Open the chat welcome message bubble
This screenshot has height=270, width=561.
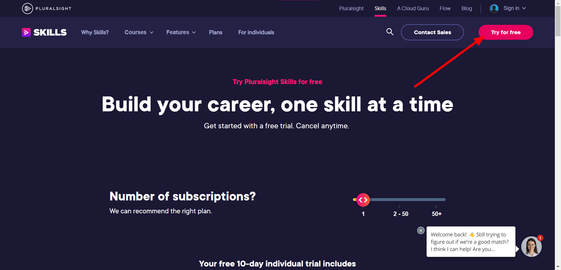coord(471,242)
